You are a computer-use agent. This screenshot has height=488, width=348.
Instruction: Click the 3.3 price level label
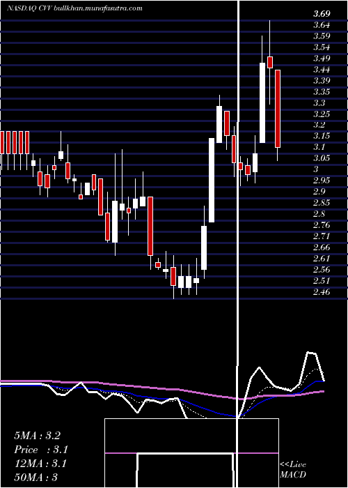319,103
